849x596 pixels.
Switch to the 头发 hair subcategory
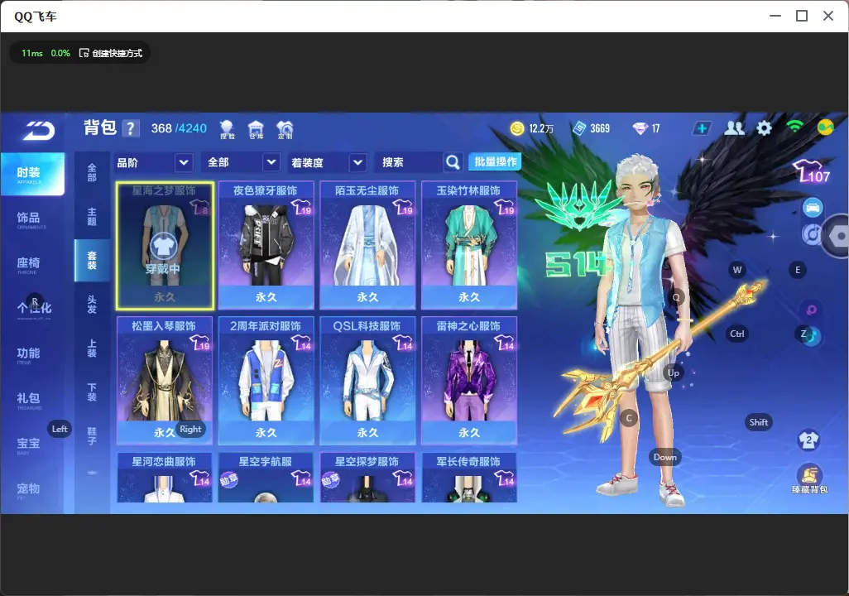[x=92, y=305]
